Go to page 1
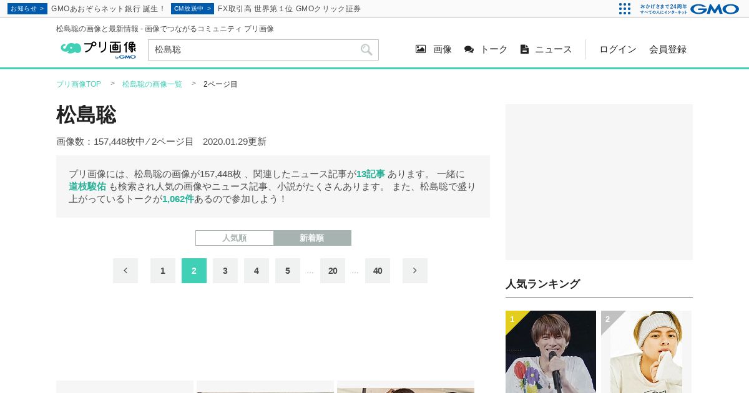Viewport: 749px width, 393px height. pyautogui.click(x=163, y=271)
